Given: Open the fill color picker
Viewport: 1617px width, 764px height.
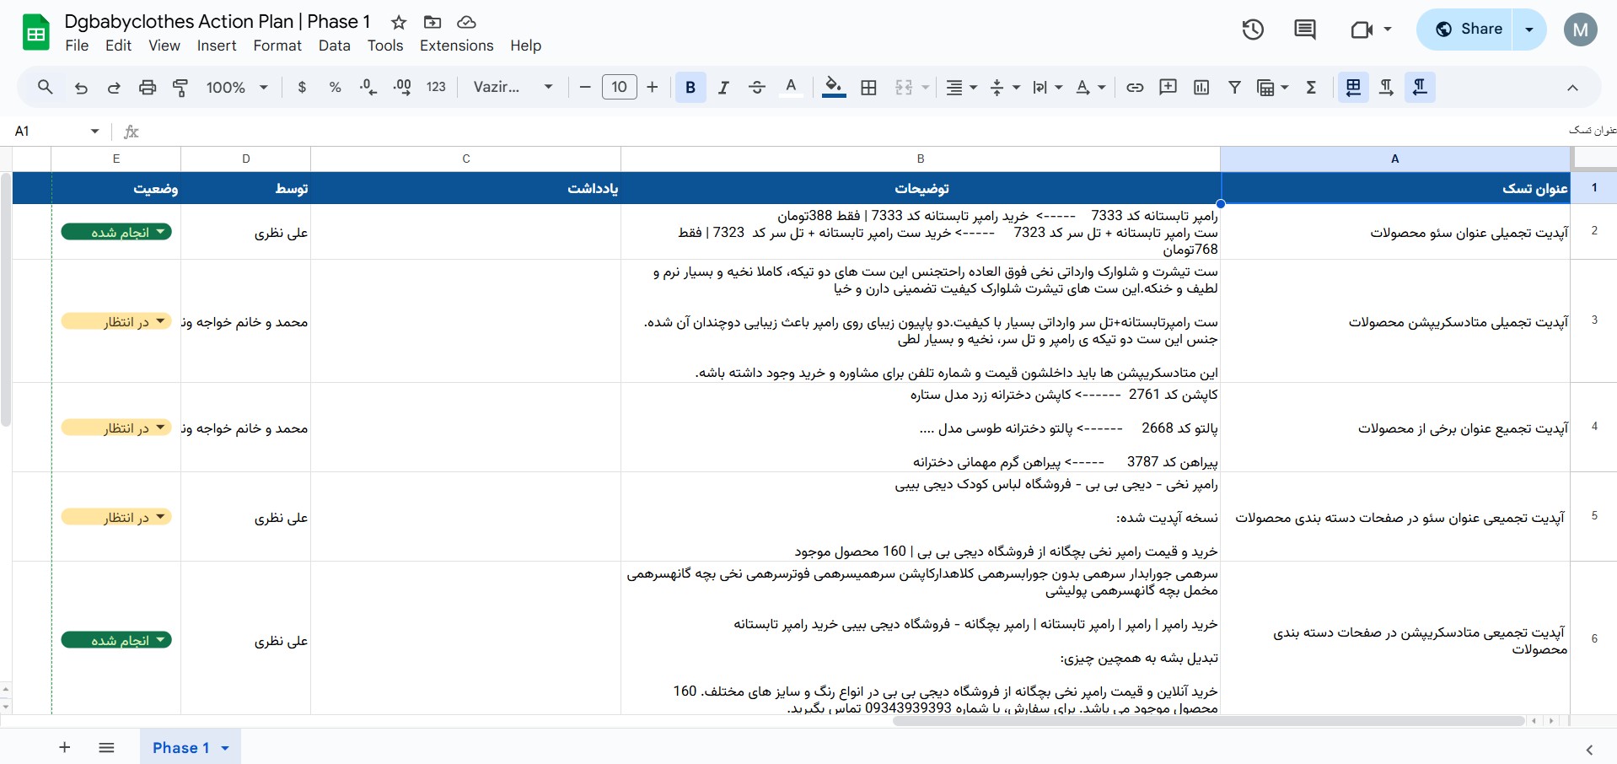Looking at the screenshot, I should (x=833, y=87).
